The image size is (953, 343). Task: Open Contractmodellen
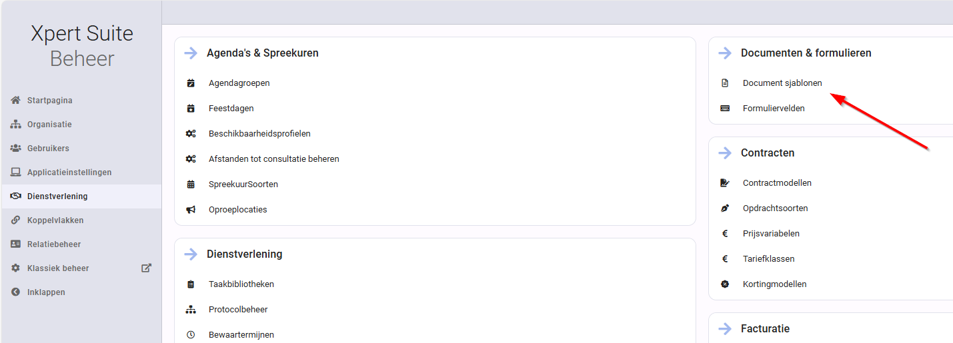point(777,183)
